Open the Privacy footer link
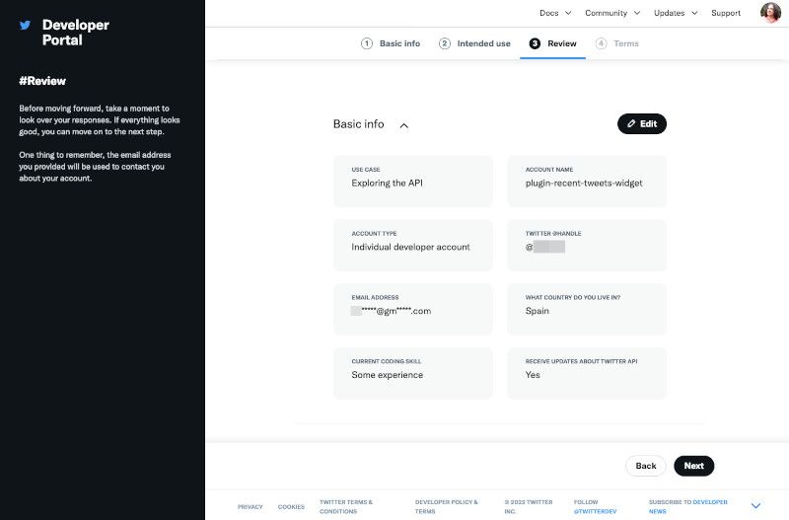Viewport: 789px width, 520px height. (x=251, y=507)
